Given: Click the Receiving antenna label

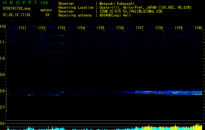Looking at the screenshot, I should [x=75, y=15].
